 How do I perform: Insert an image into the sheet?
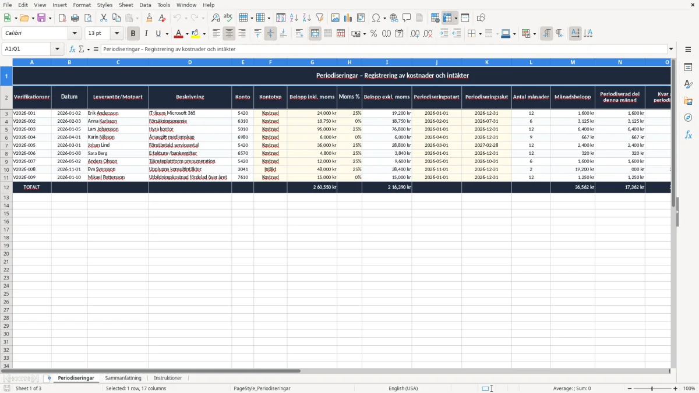point(336,18)
